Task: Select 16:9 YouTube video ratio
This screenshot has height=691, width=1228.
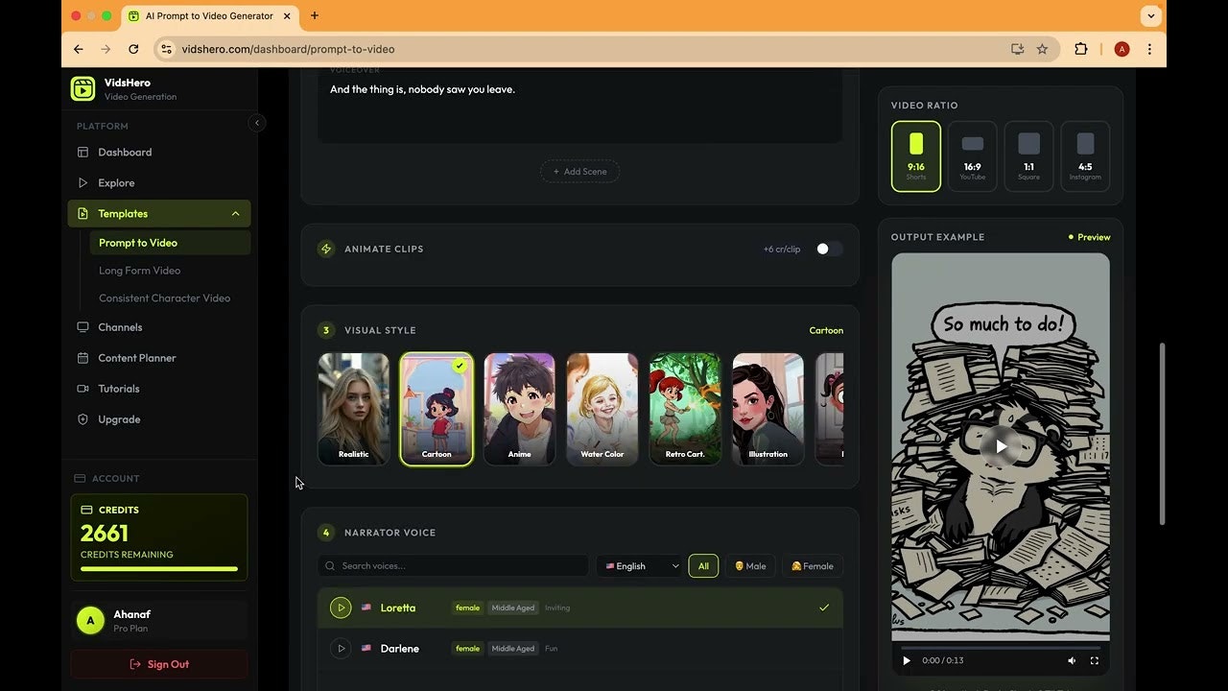Action: (x=973, y=156)
